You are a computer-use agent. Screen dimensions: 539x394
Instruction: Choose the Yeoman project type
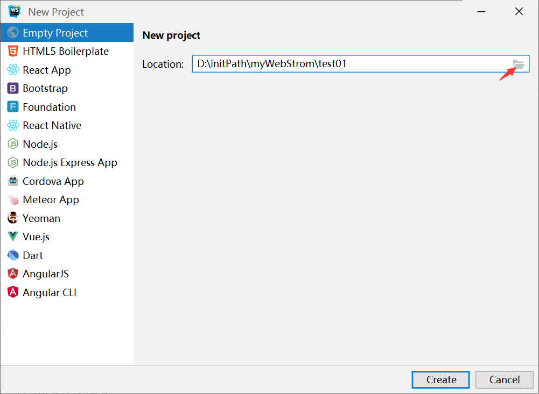coord(13,218)
